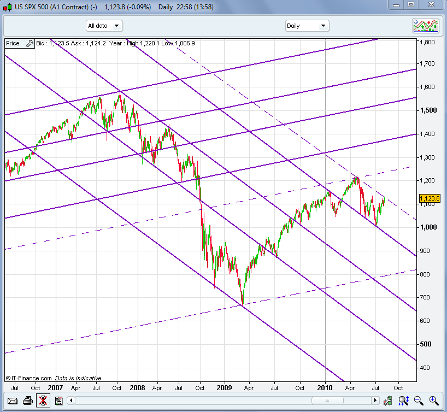447x412 pixels.
Task: Toggle the crossed-out chain link icon
Action: (43, 401)
